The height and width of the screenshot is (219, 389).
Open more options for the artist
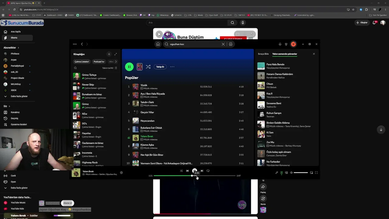[x=172, y=67]
